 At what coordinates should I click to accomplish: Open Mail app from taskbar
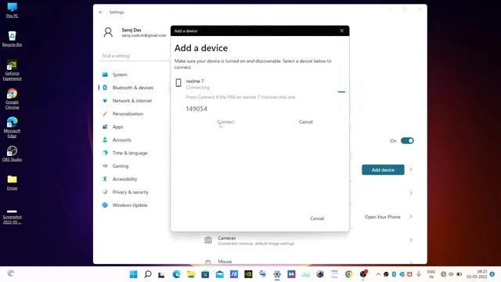pyautogui.click(x=219, y=274)
